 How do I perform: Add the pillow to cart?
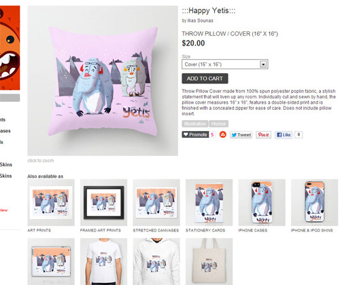205,79
